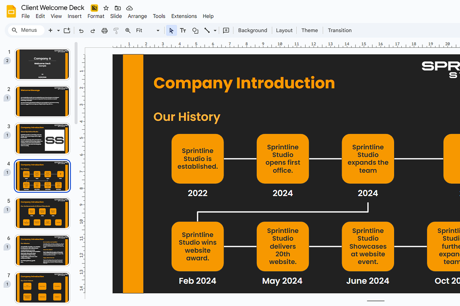Open the Slide menu
Image resolution: width=460 pixels, height=306 pixels.
(116, 16)
